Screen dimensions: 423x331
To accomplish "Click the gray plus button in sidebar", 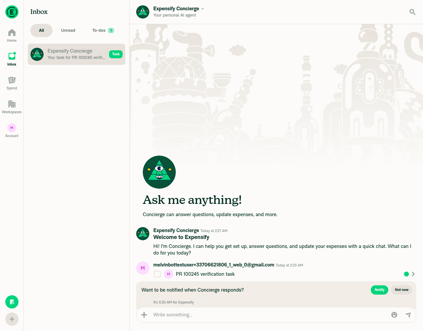I will (12, 319).
